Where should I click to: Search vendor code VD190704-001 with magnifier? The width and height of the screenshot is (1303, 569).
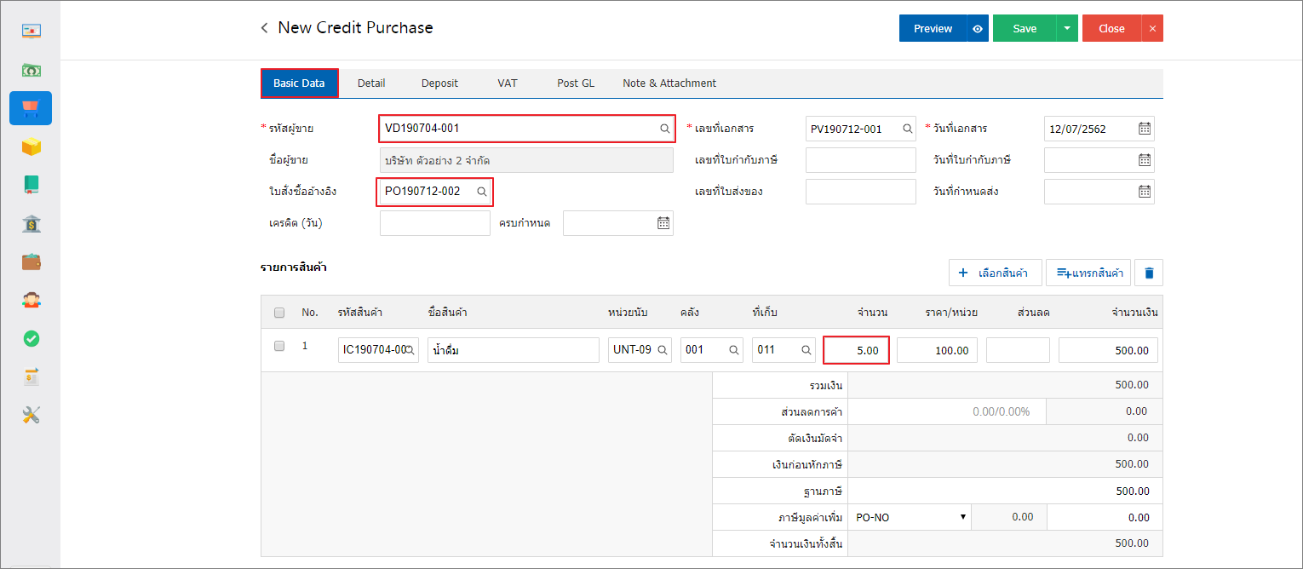pyautogui.click(x=664, y=129)
